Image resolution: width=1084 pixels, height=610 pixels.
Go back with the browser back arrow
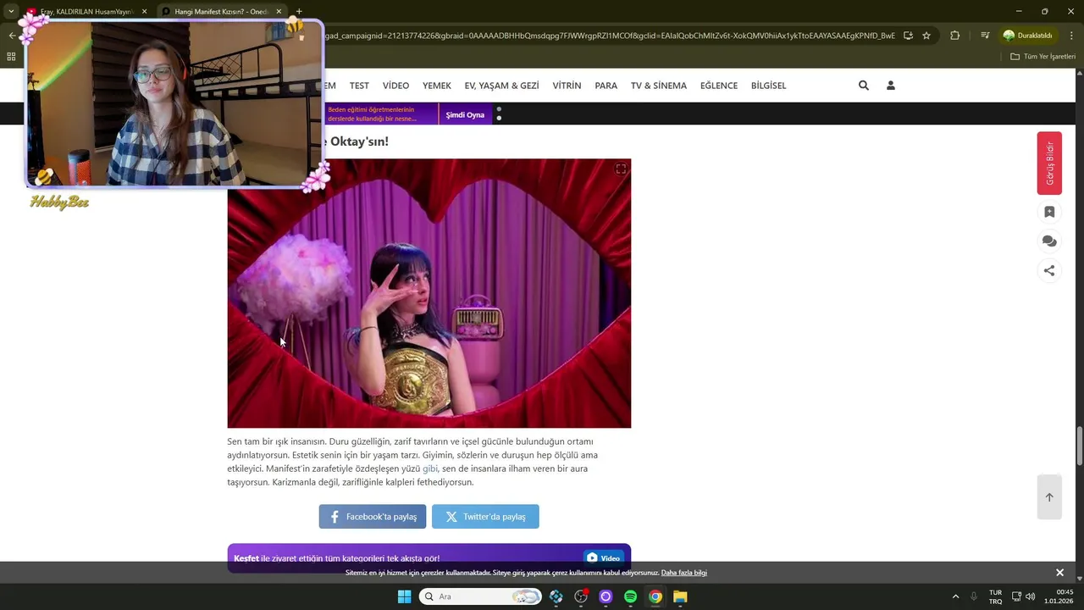pos(12,36)
